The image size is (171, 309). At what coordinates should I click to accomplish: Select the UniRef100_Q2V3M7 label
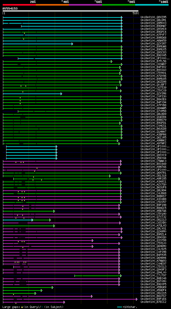pos(153,43)
